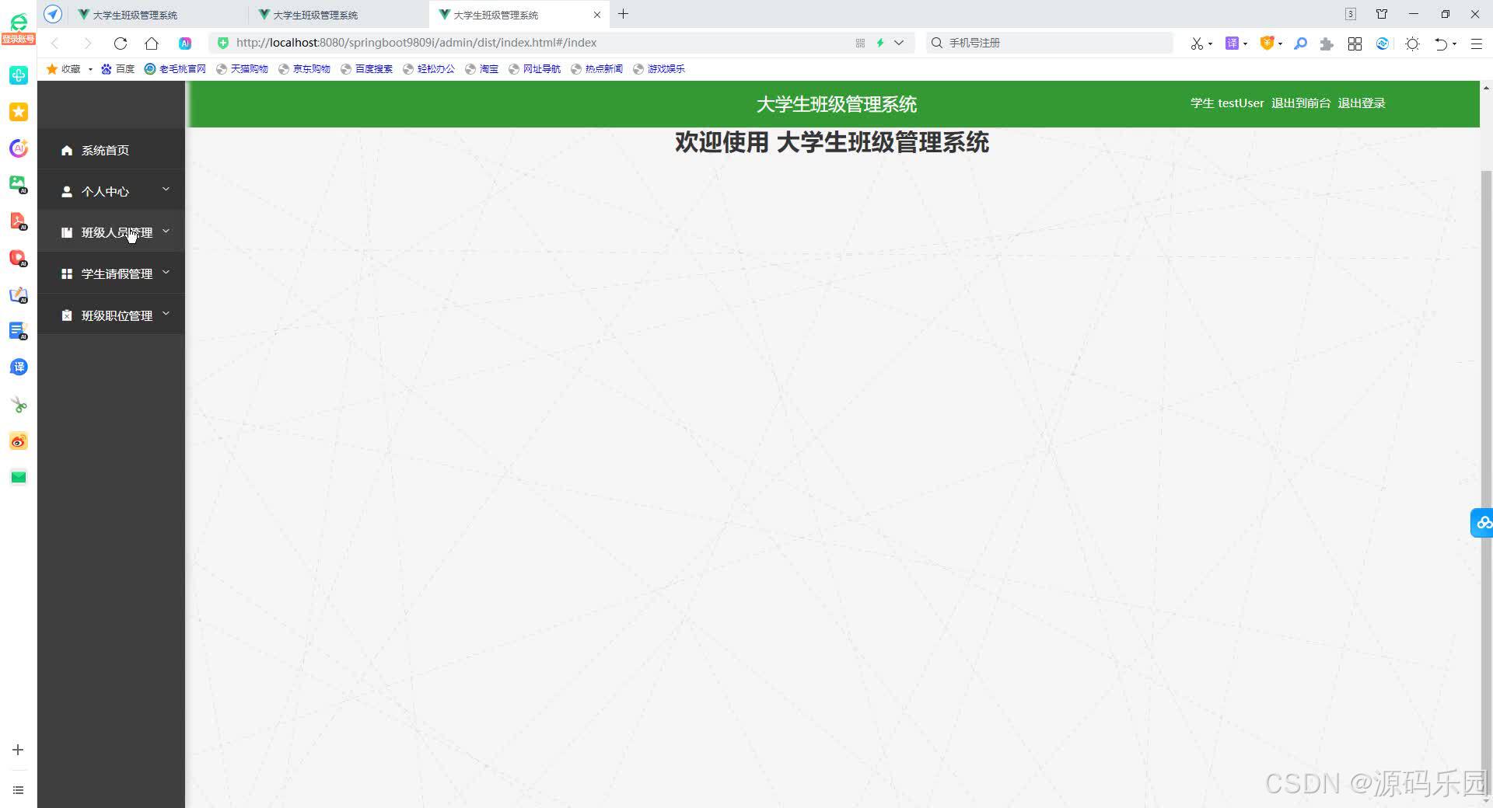Select the translate icon in browser toolbar
Viewport: 1493px width, 808px height.
point(1233,43)
